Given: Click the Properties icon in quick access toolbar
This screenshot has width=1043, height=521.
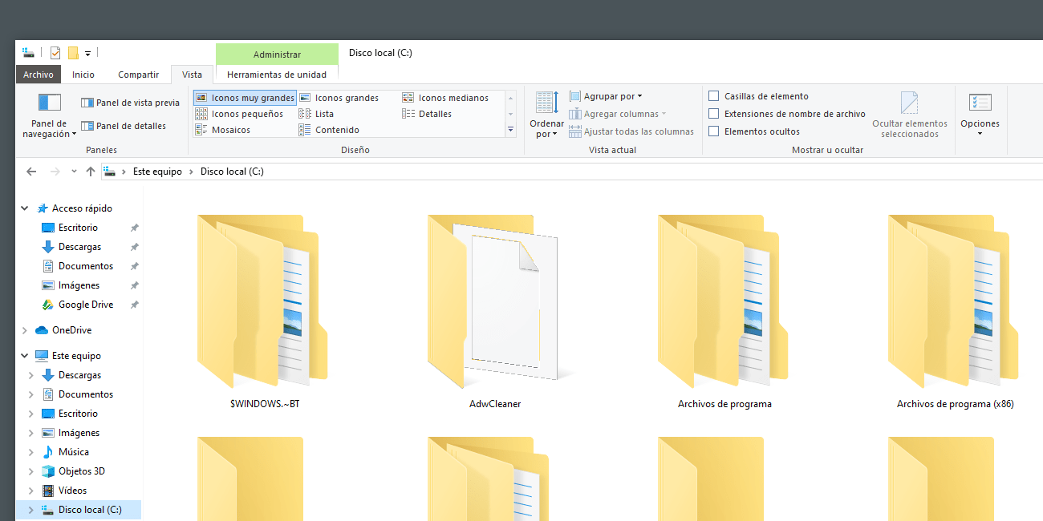Looking at the screenshot, I should tap(55, 54).
